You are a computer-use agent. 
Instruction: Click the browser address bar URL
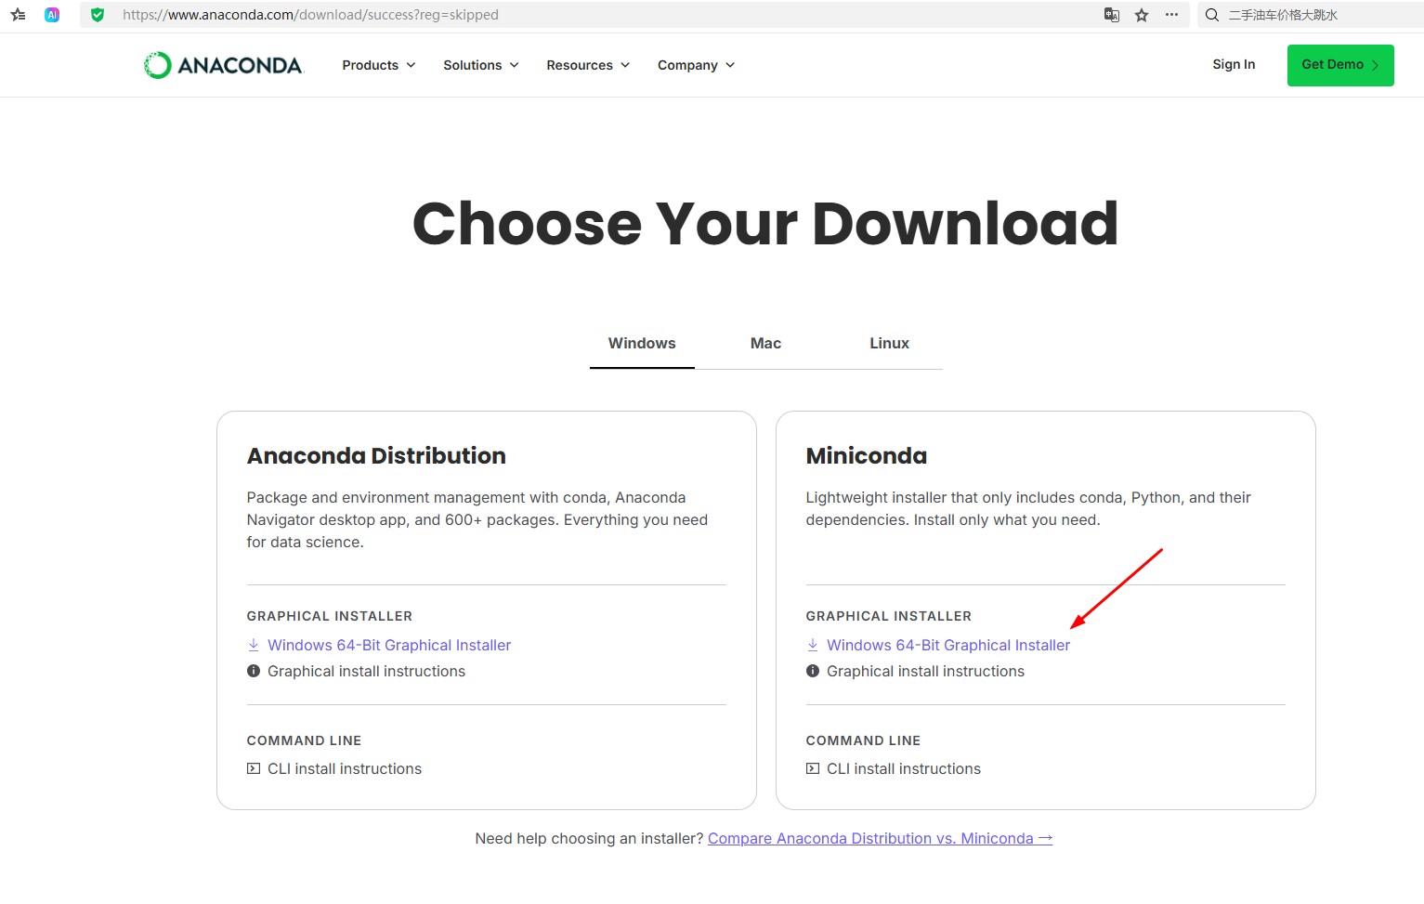click(x=310, y=15)
